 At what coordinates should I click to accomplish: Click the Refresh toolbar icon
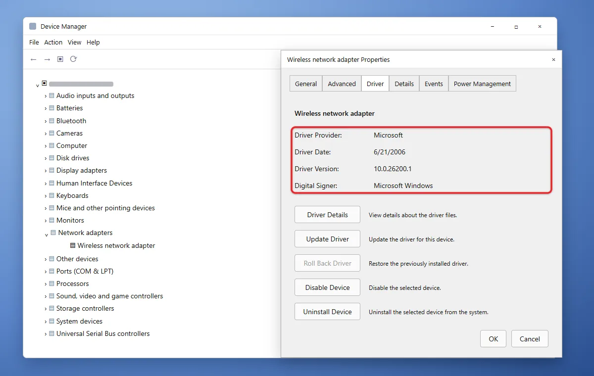[x=73, y=59]
